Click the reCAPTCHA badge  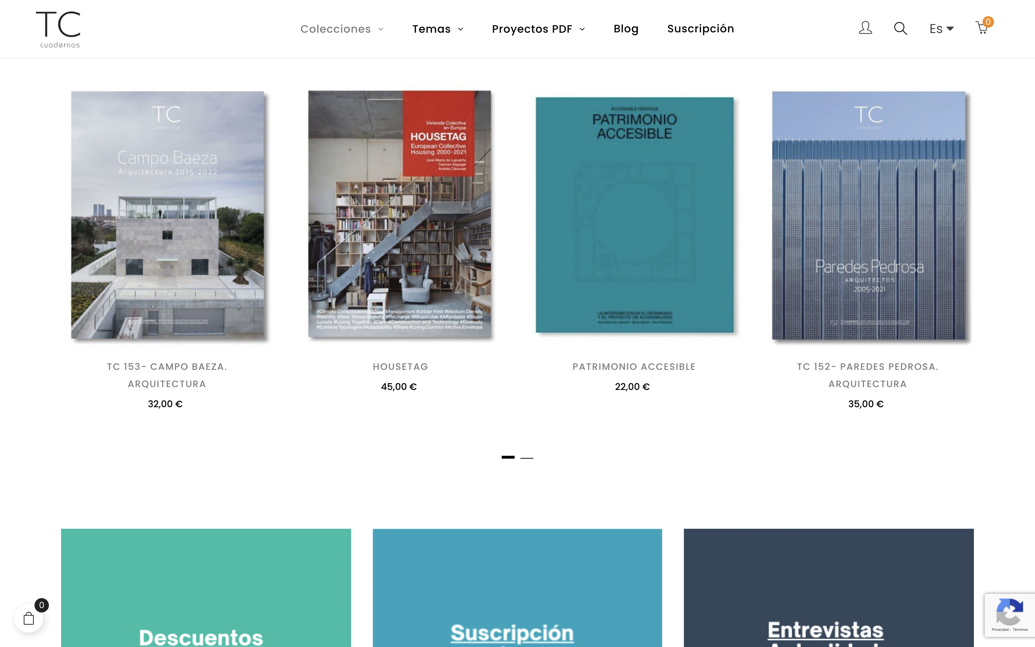click(1009, 615)
